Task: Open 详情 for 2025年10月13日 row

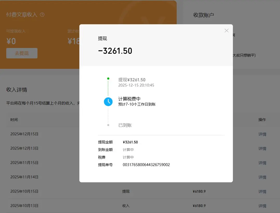Action: [262, 206]
